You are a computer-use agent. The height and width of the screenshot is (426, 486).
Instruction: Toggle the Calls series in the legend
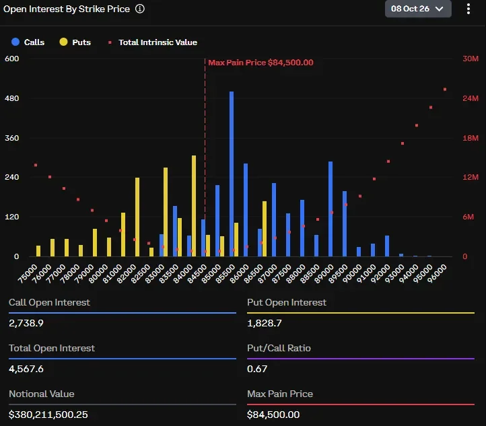click(x=28, y=42)
